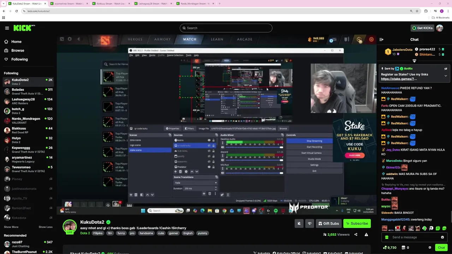
Task: Open the Home page in sidebar
Action: pos(13,42)
